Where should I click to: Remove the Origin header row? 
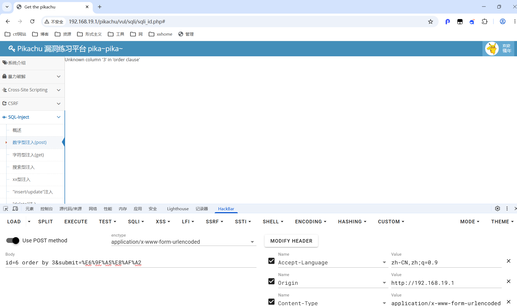(x=508, y=281)
